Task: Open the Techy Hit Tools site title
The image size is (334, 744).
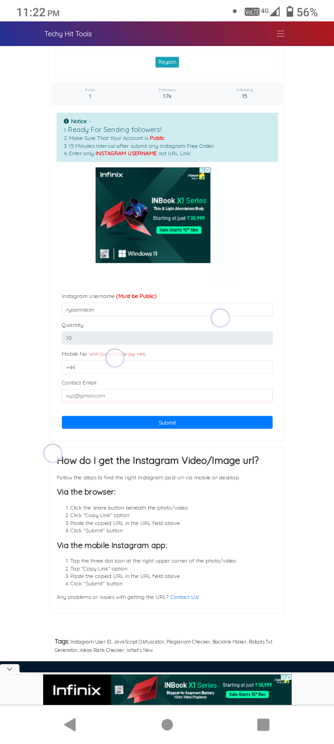Action: pos(68,33)
